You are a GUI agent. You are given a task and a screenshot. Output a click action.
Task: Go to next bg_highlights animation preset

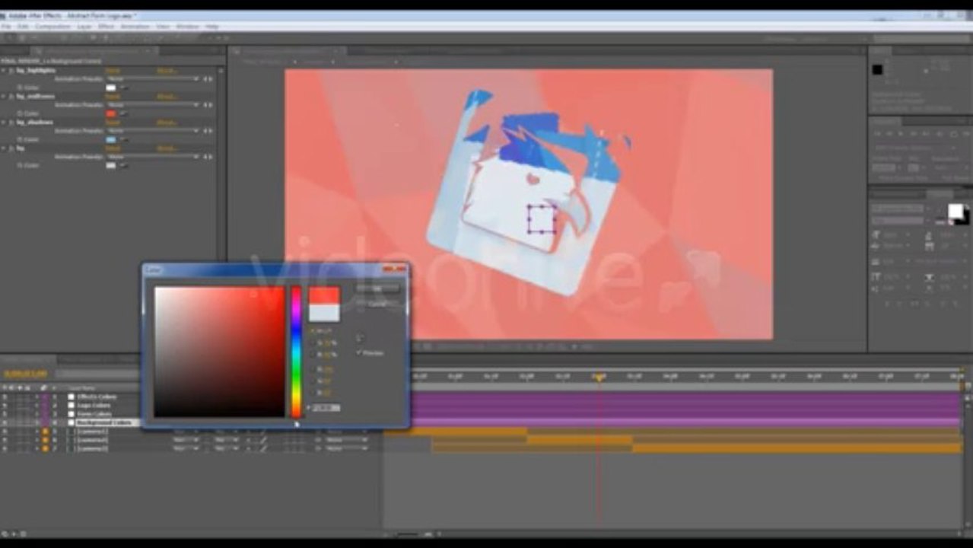tap(211, 79)
